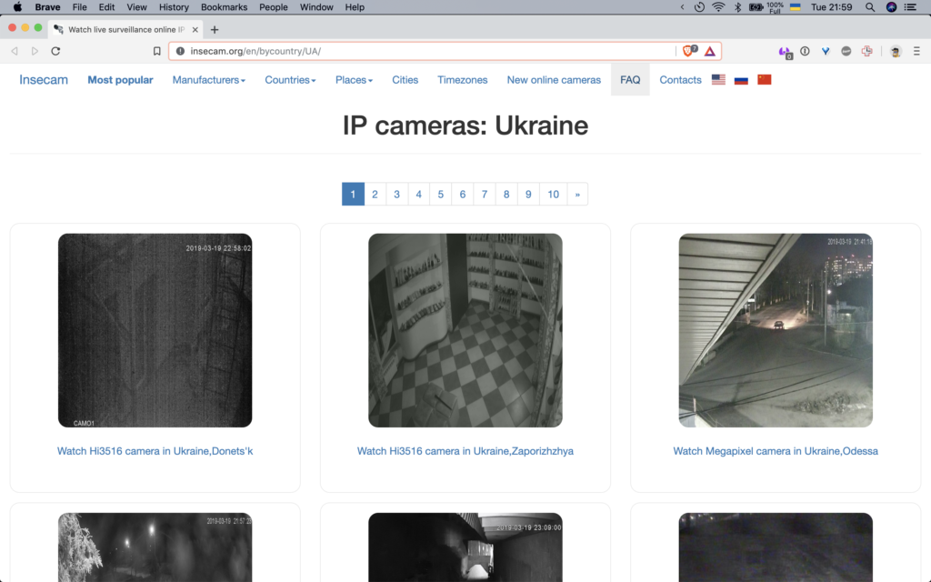Image resolution: width=931 pixels, height=582 pixels.
Task: Open a new tab with the plus button
Action: (x=215, y=29)
